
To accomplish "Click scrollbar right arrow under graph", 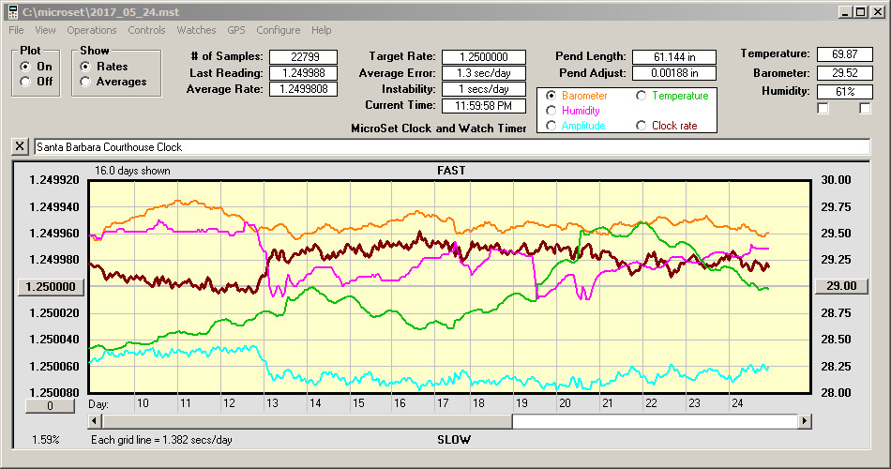I will (x=804, y=421).
